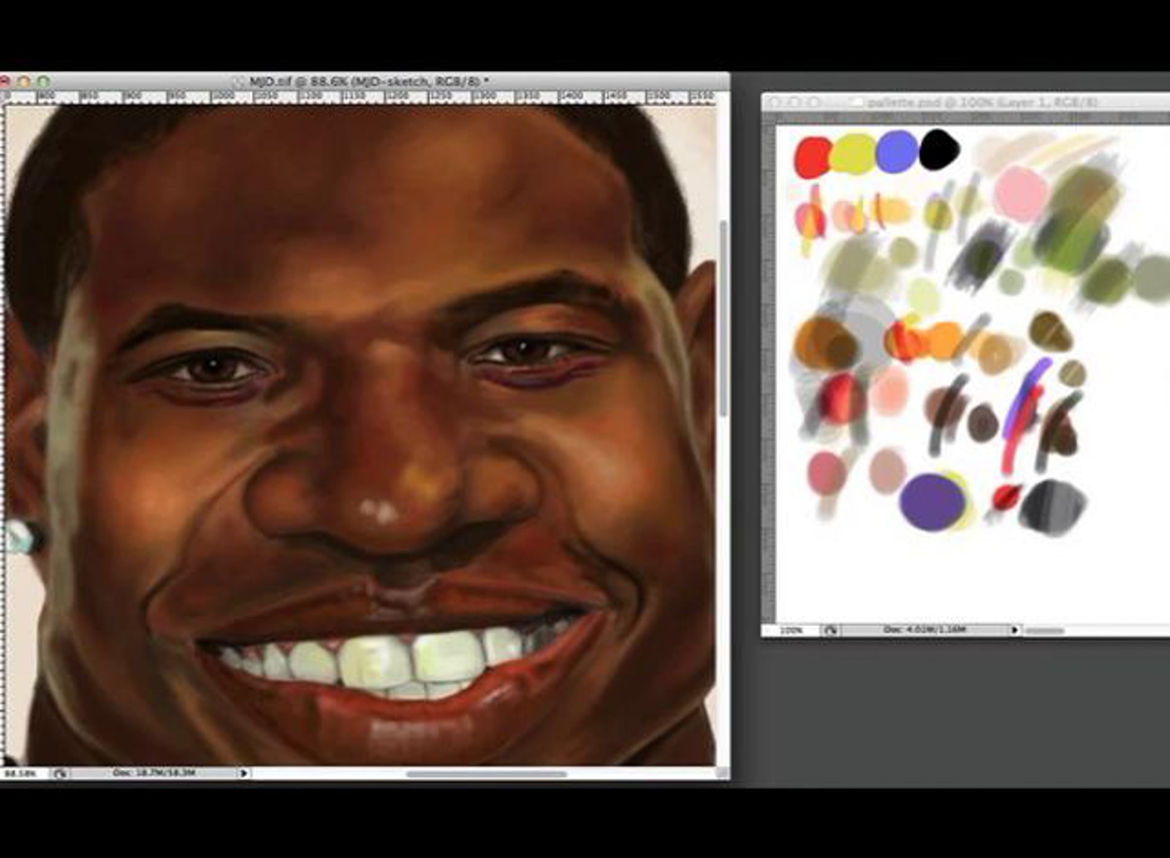Click the Doc size readout in MJD status bar
1170x858 pixels.
coord(154,773)
